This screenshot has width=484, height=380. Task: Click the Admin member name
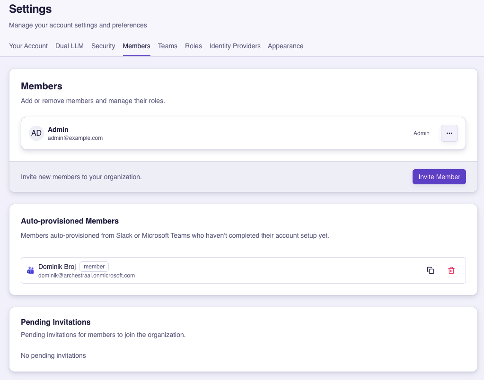coord(58,130)
